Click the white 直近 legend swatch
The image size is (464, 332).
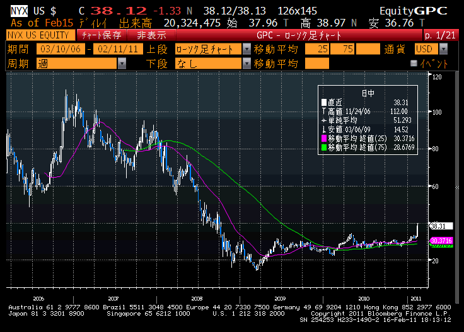point(324,102)
